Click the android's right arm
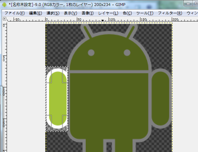 (x=160, y=98)
